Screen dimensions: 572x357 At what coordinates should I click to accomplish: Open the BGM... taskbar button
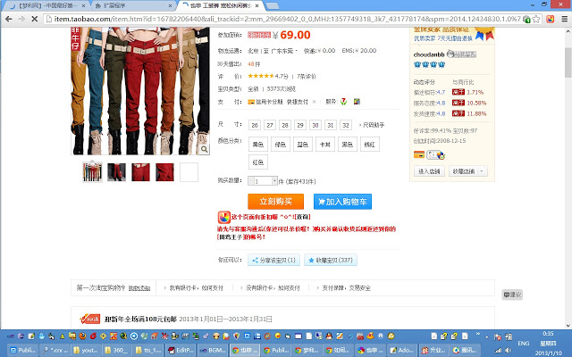[213, 350]
